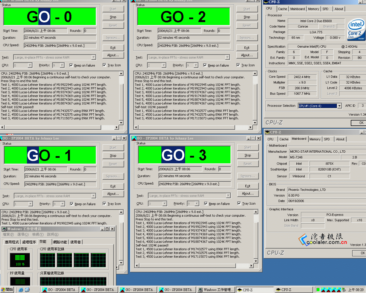Open CPU tab in lower CPU-Z window

[x=271, y=139]
